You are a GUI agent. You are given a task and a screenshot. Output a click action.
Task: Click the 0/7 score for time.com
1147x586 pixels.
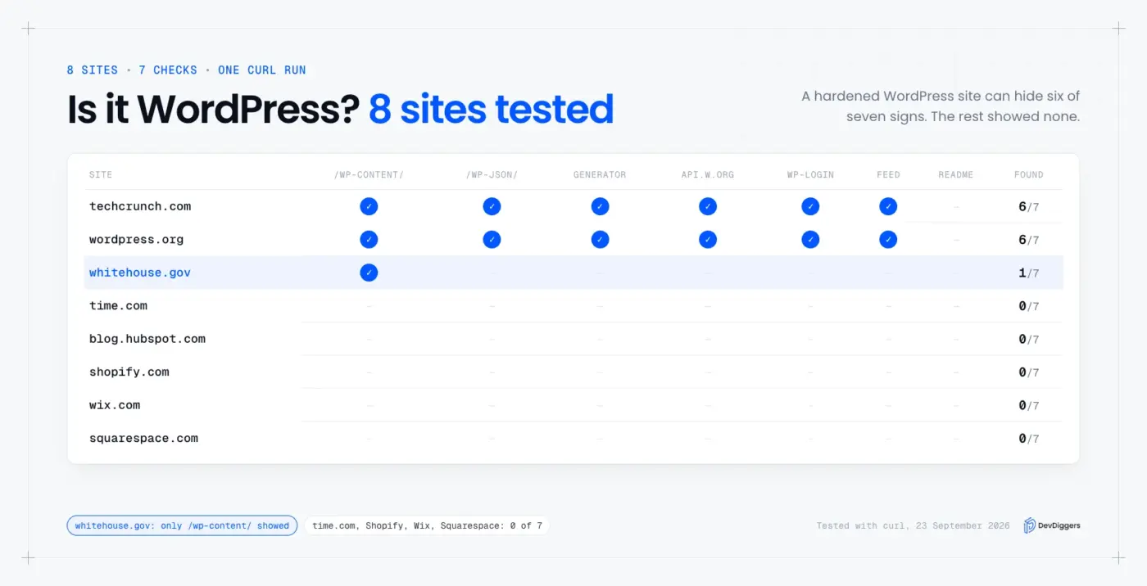click(x=1029, y=306)
